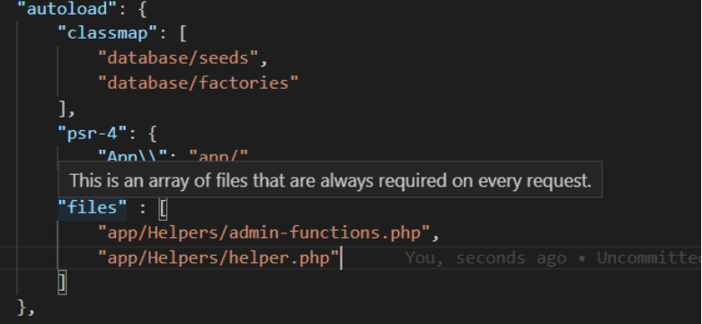The width and height of the screenshot is (702, 324).
Task: Click the highlighted "files" key
Action: (93, 208)
